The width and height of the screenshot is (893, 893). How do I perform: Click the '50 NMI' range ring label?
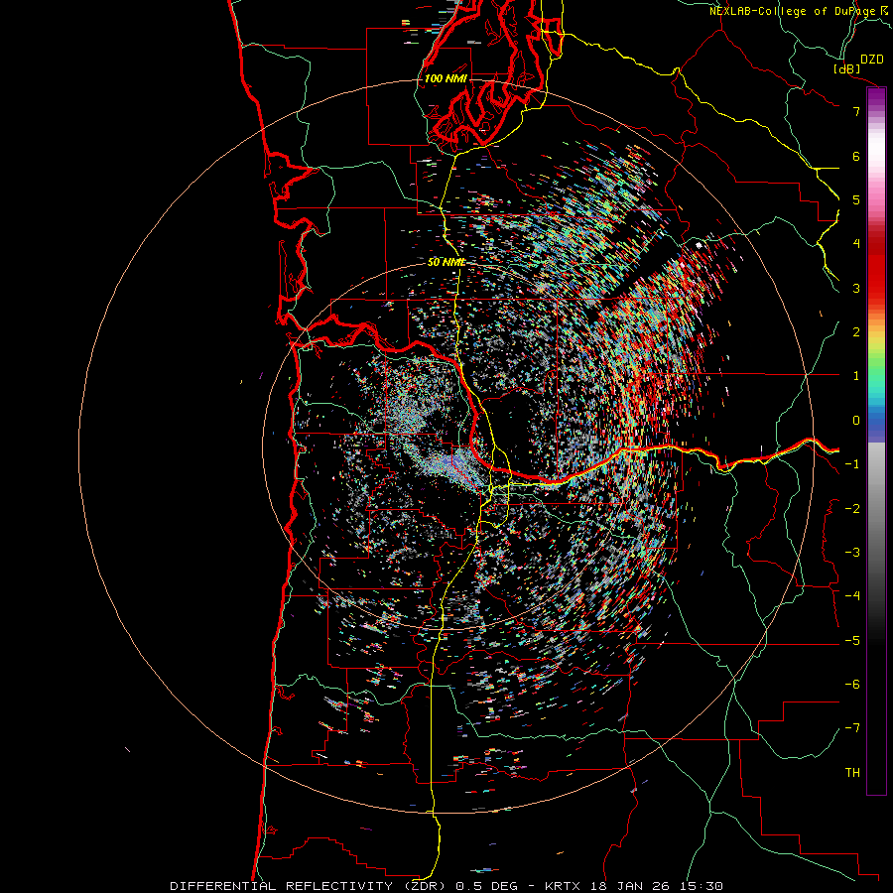coord(446,263)
